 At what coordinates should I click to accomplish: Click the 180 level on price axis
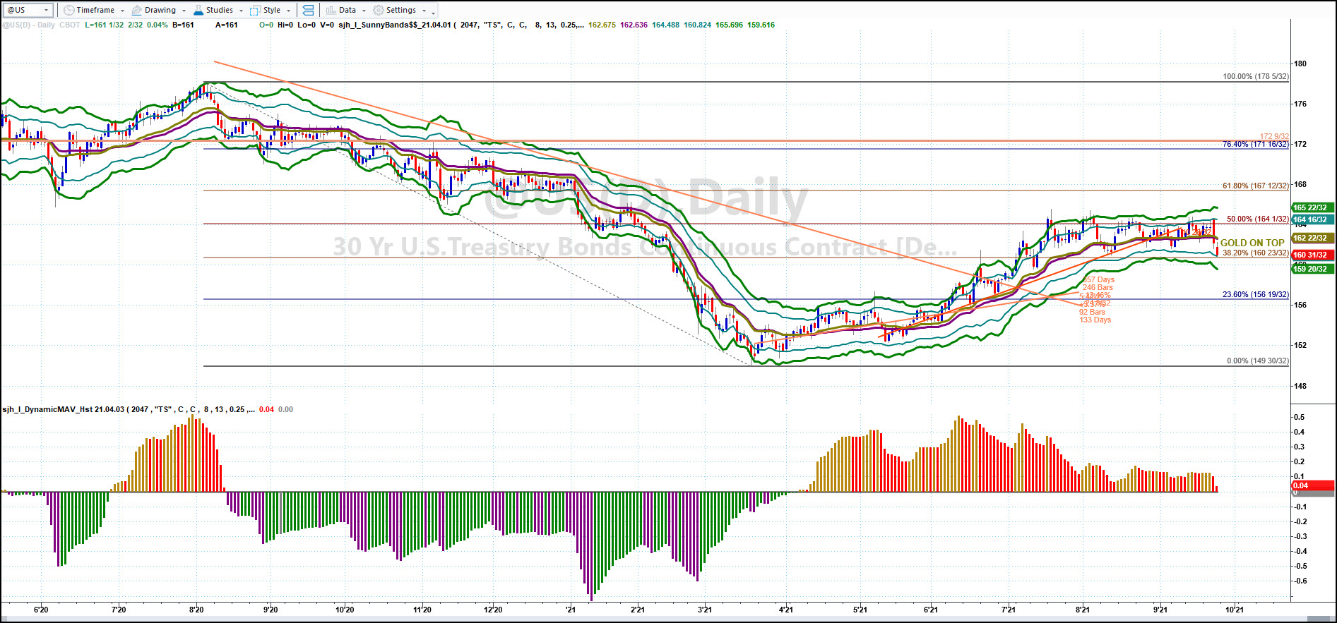[x=1300, y=63]
